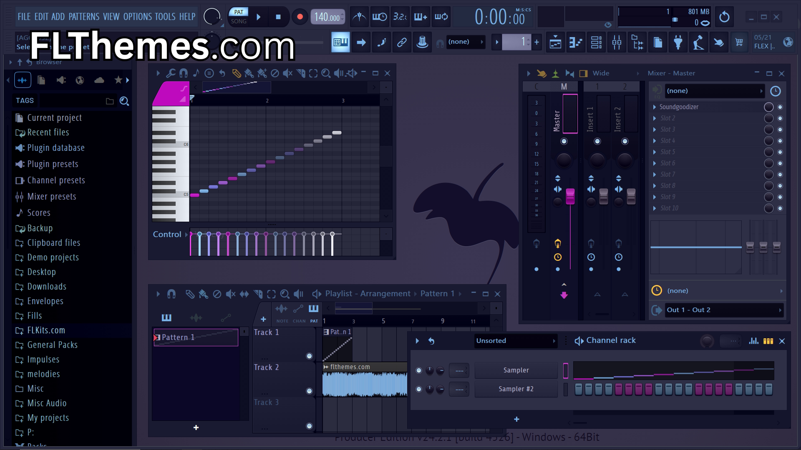Viewport: 801px width, 450px height.
Task: Open the mixer (none) preset dropdown at top
Action: pyautogui.click(x=715, y=91)
